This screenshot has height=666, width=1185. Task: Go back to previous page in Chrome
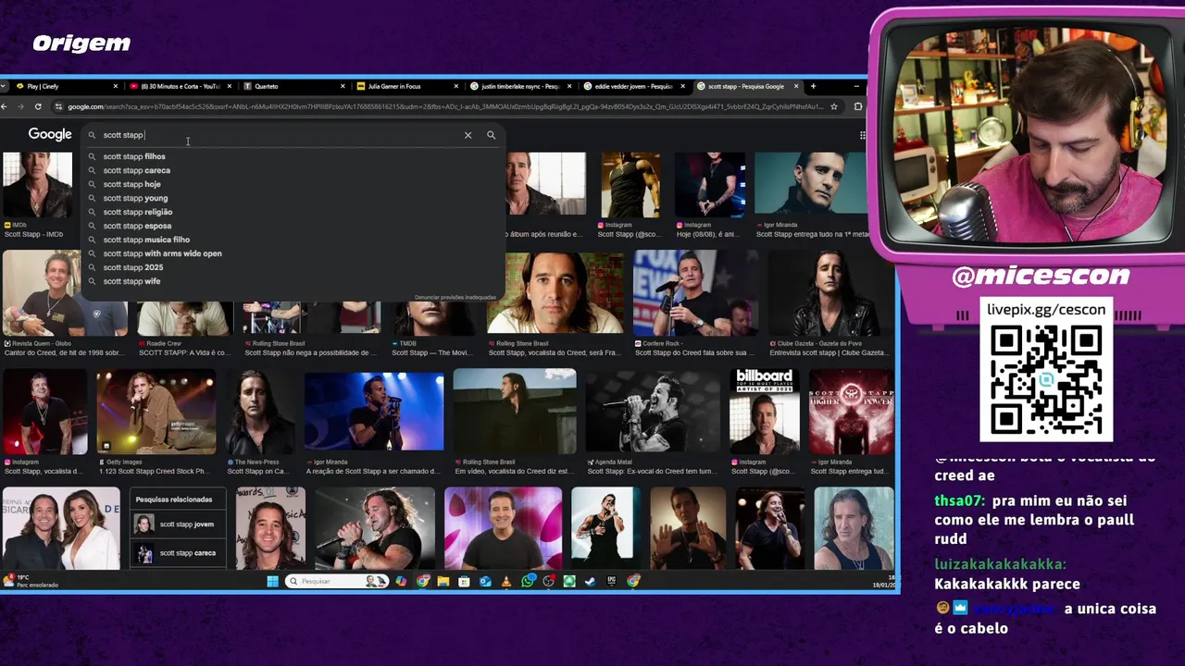(x=5, y=106)
